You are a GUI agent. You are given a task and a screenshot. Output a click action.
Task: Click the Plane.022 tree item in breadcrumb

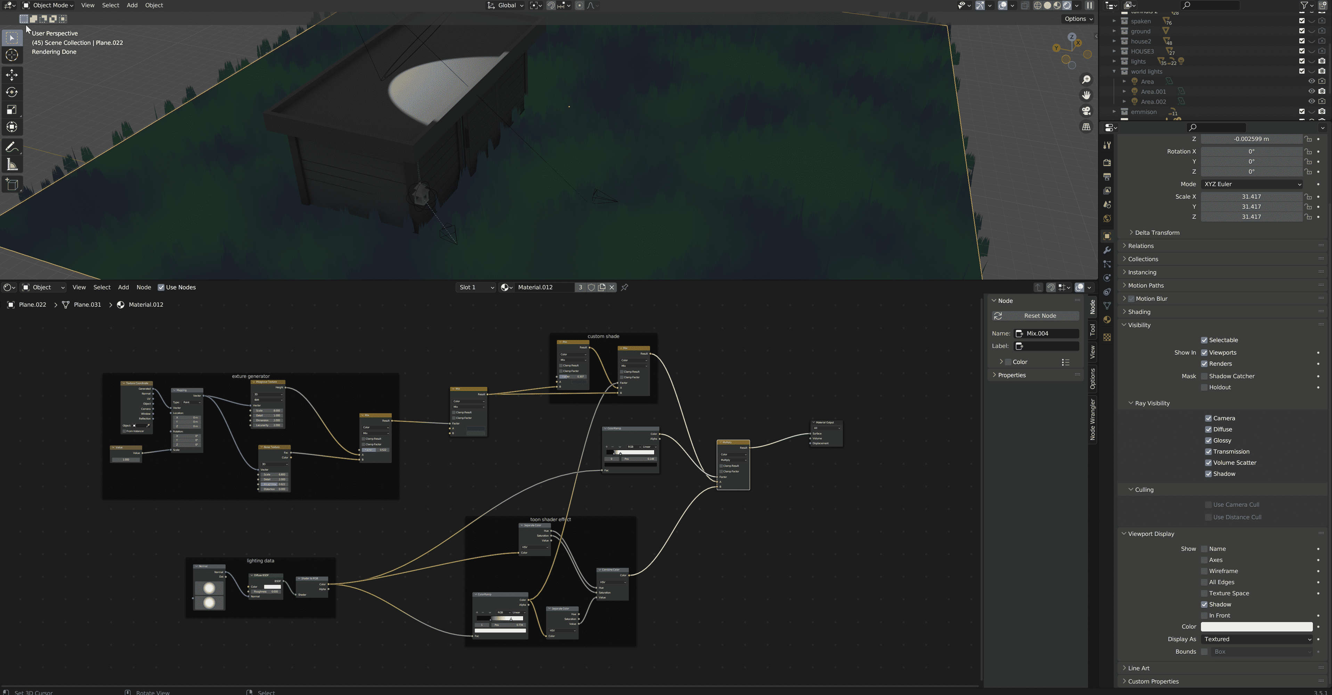[33, 304]
